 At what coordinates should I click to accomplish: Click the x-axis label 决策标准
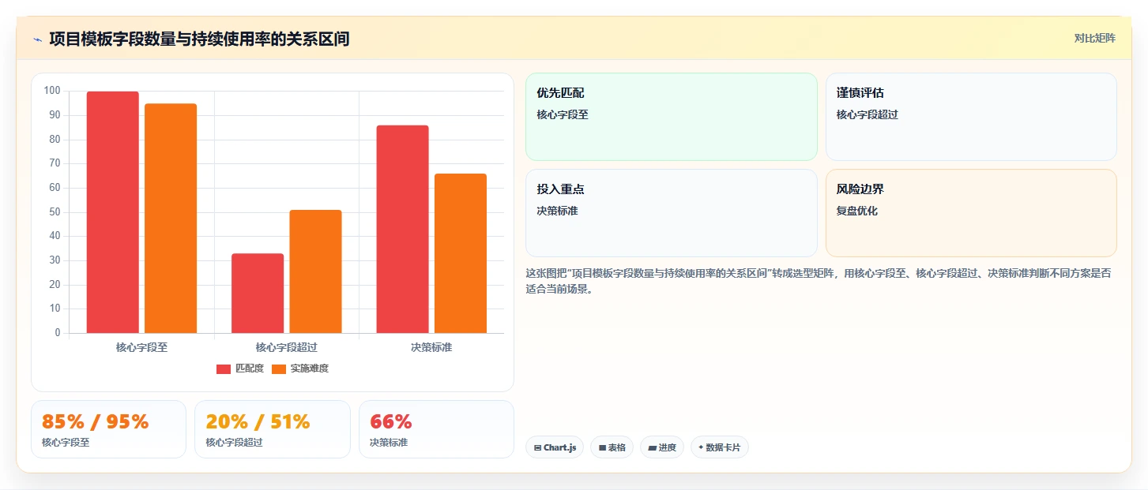click(x=431, y=347)
